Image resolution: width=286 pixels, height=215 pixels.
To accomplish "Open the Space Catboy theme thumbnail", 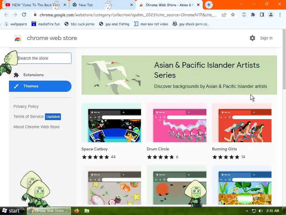I will (x=111, y=123).
